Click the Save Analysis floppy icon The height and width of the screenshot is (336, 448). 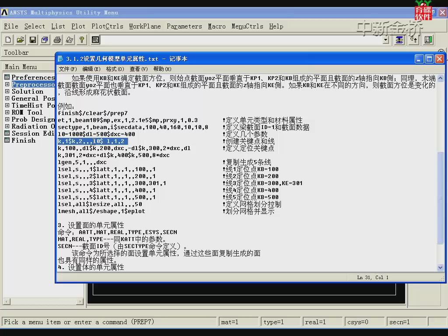(x=33, y=40)
